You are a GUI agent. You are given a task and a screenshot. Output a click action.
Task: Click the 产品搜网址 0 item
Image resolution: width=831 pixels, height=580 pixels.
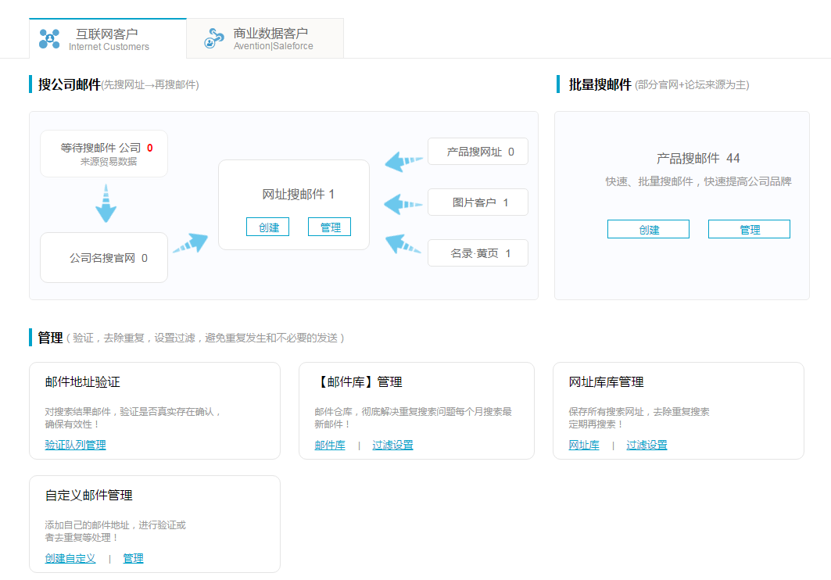coord(478,151)
